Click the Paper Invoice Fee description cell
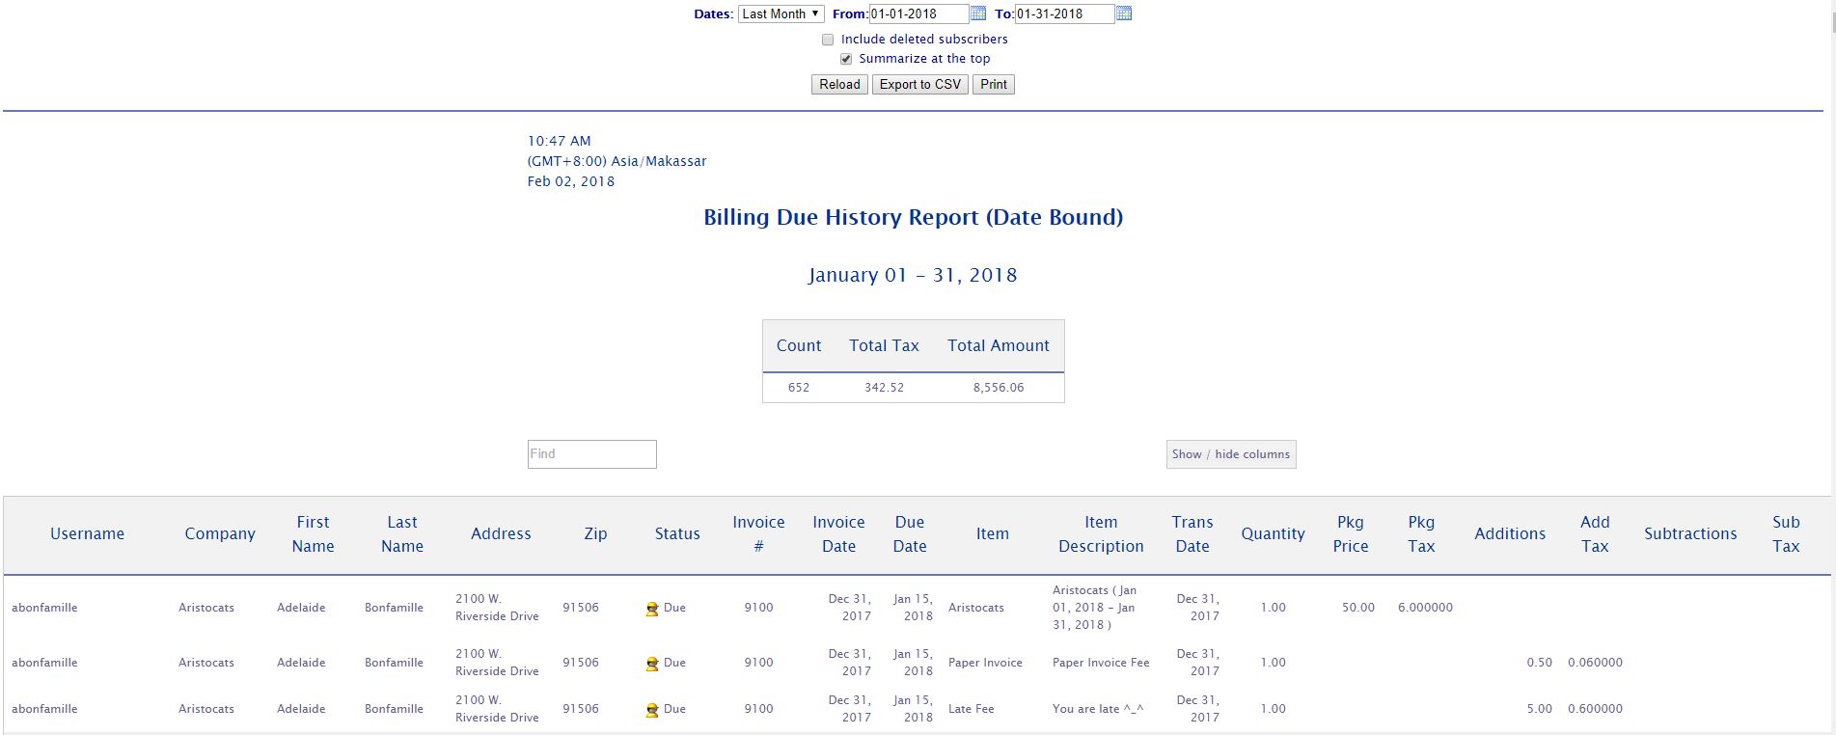The width and height of the screenshot is (1836, 735). pyautogui.click(x=1101, y=663)
